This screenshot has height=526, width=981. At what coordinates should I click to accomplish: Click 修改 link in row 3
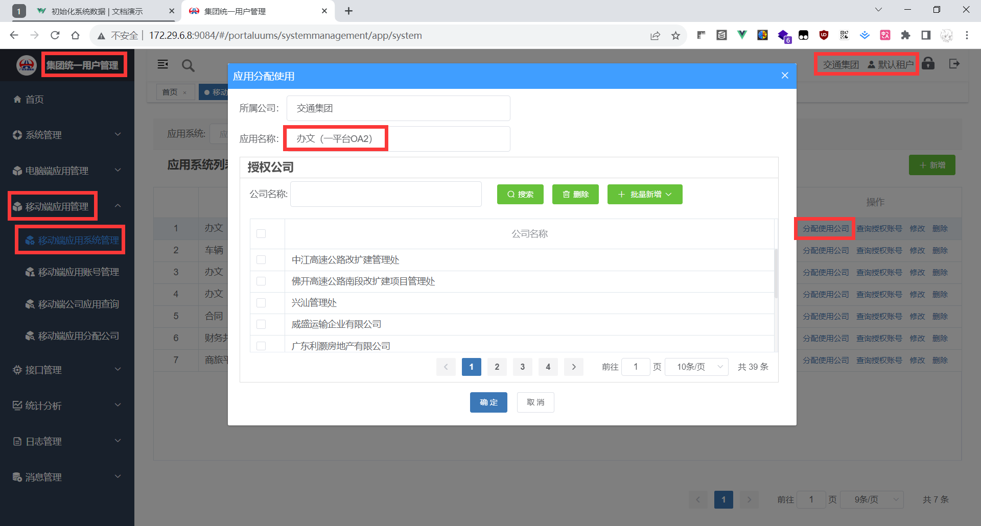[x=917, y=273]
